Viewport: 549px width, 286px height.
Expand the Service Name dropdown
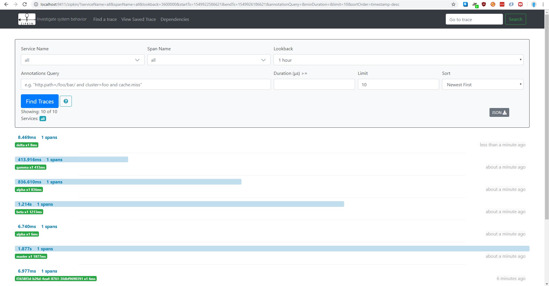pyautogui.click(x=82, y=60)
